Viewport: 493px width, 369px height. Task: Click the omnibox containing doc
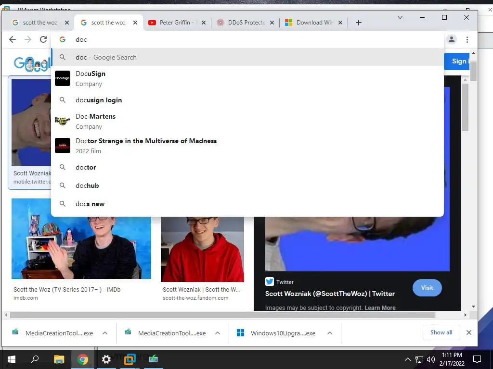[248, 39]
